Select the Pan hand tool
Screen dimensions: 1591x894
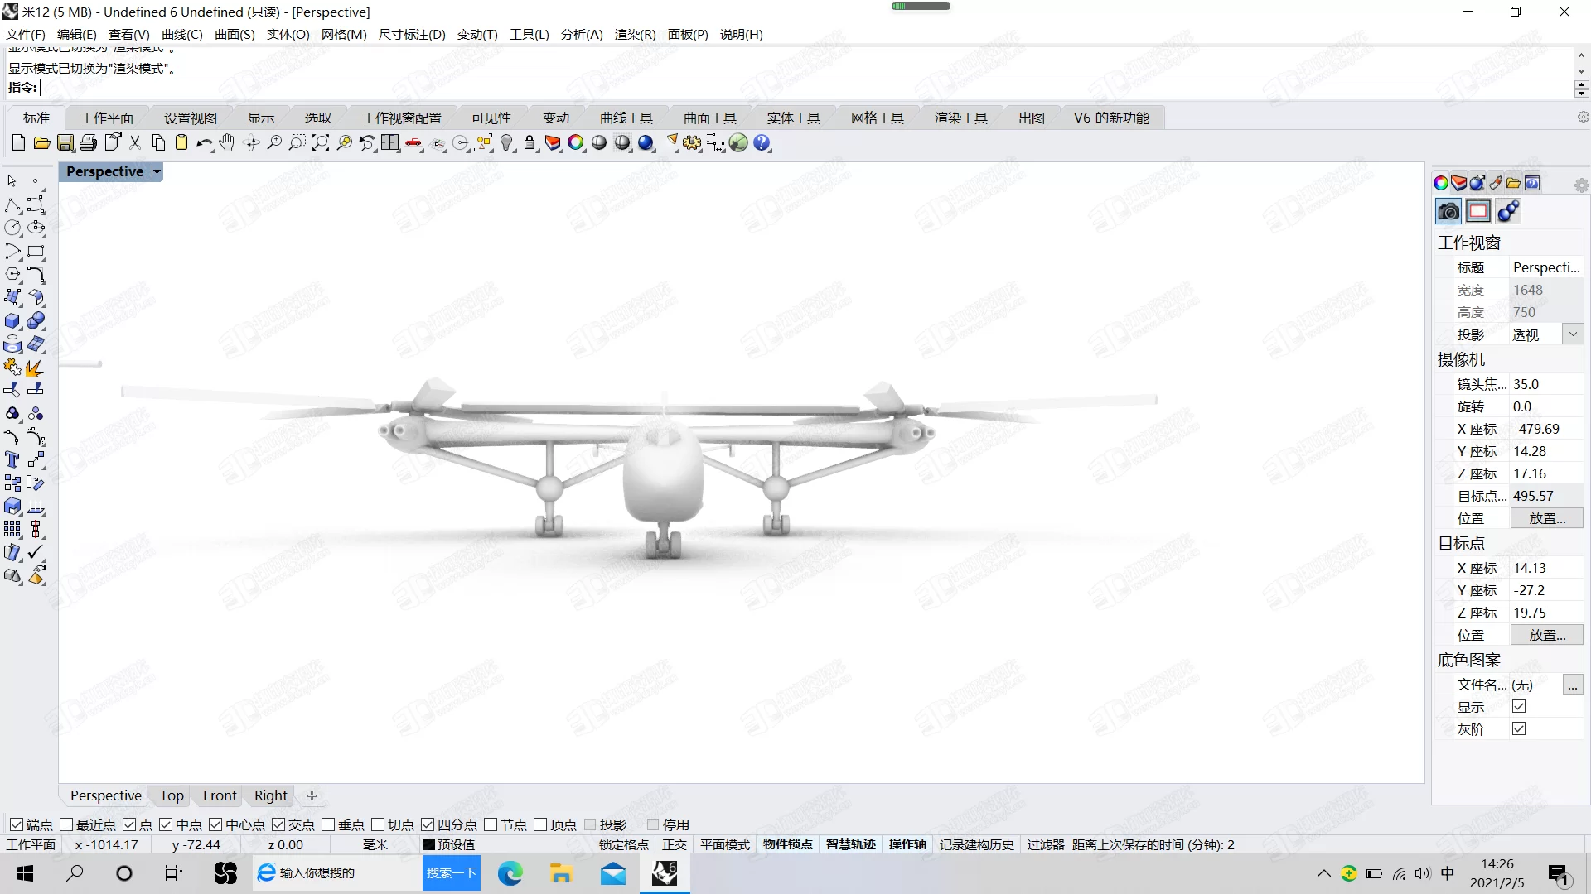click(227, 143)
